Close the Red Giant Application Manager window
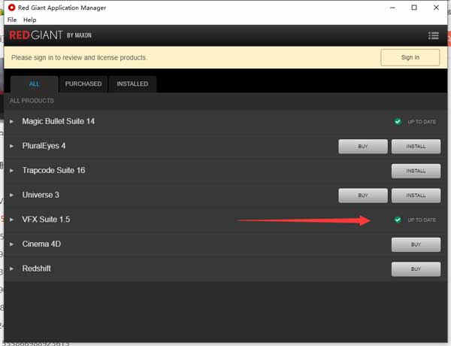Image resolution: width=451 pixels, height=346 pixels. 436,8
